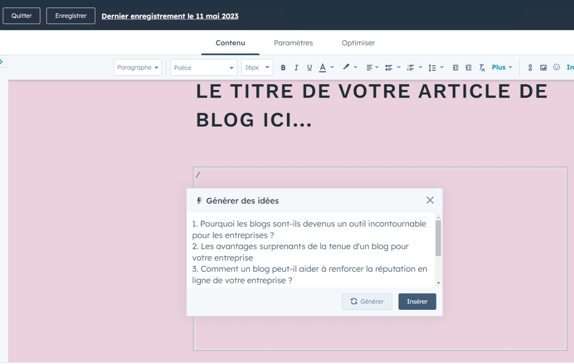Switch to the Paramètres tab
Image resolution: width=574 pixels, height=364 pixels.
293,43
